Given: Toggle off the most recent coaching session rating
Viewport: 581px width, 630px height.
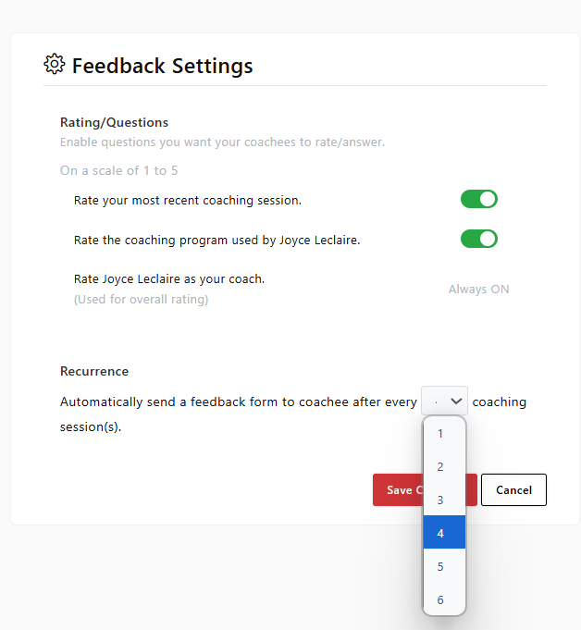Looking at the screenshot, I should pos(479,199).
